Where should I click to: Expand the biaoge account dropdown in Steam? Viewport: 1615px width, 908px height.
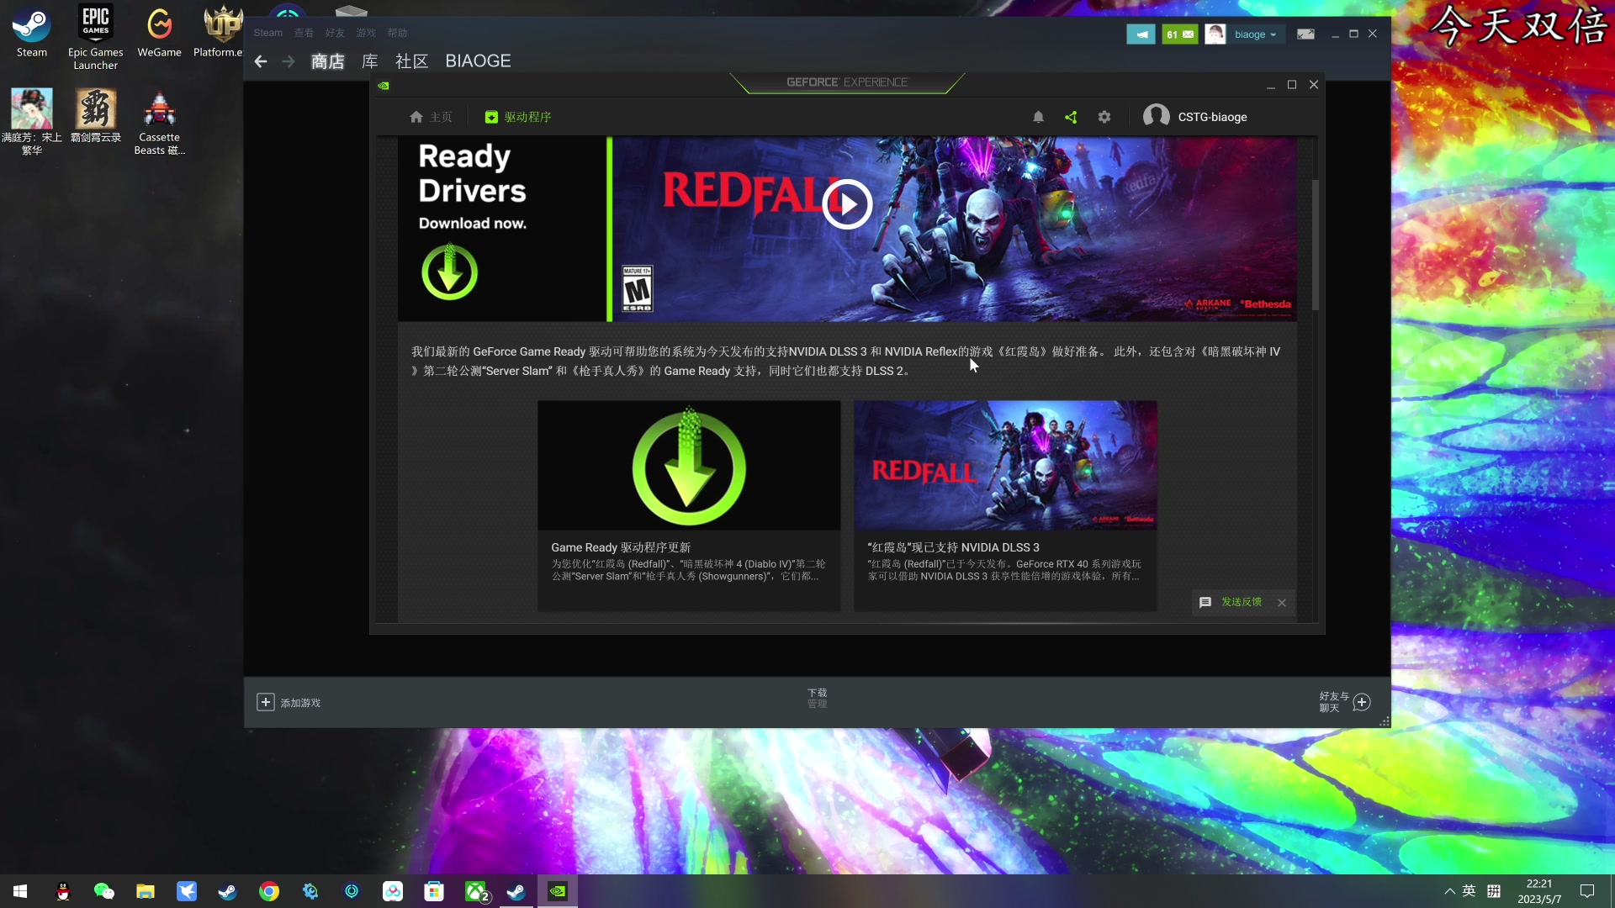1255,34
